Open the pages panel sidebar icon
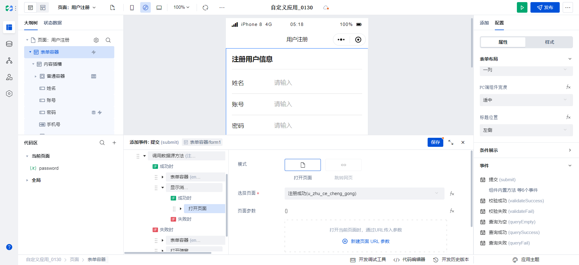 [x=9, y=27]
